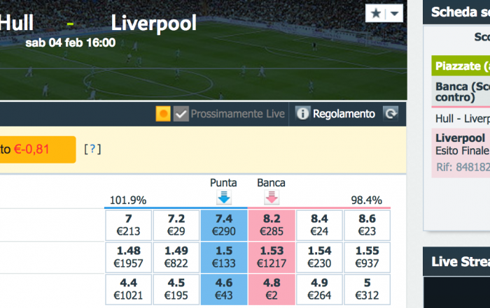
Task: Click the yellow cash out amount button
Action: 36,149
